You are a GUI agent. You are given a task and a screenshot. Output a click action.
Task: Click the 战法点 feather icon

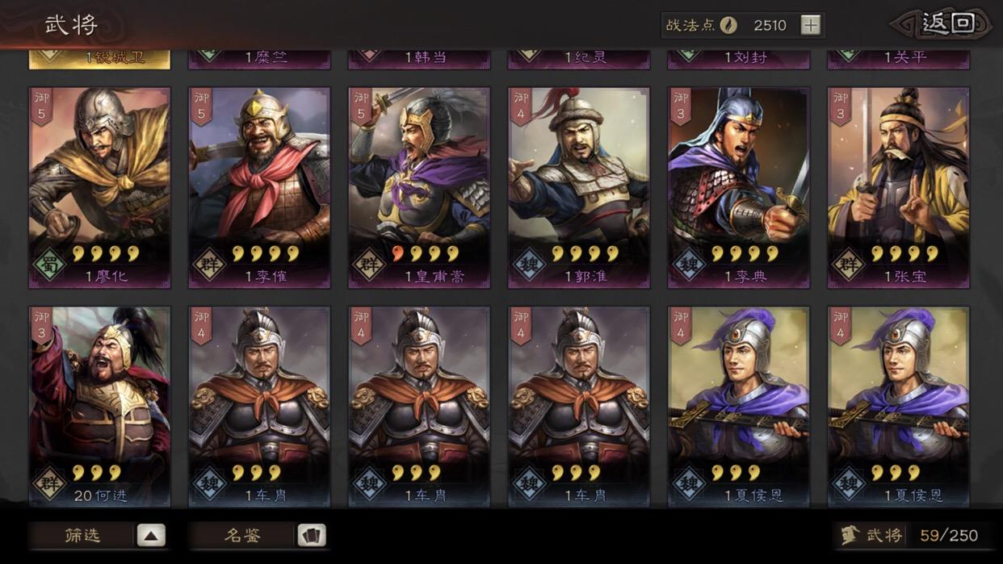point(728,25)
